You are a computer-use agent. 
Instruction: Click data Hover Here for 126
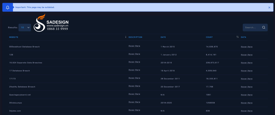pos(247,55)
